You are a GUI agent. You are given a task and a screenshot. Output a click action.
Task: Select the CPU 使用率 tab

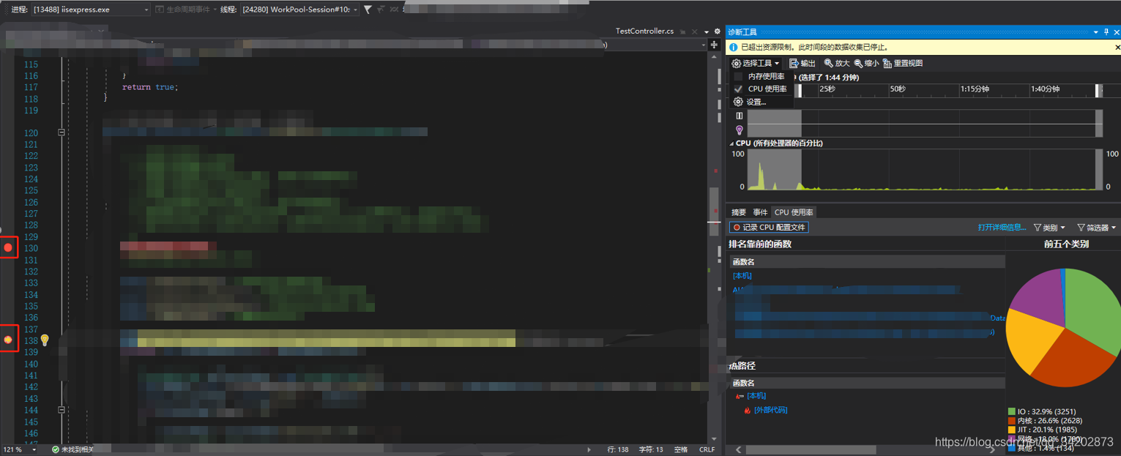click(x=794, y=212)
